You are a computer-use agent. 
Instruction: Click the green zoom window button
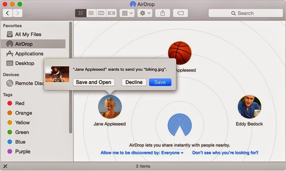pos(20,4)
